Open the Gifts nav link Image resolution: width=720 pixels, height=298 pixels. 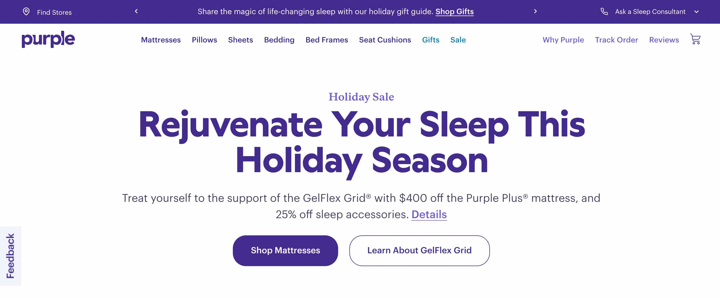pos(430,40)
